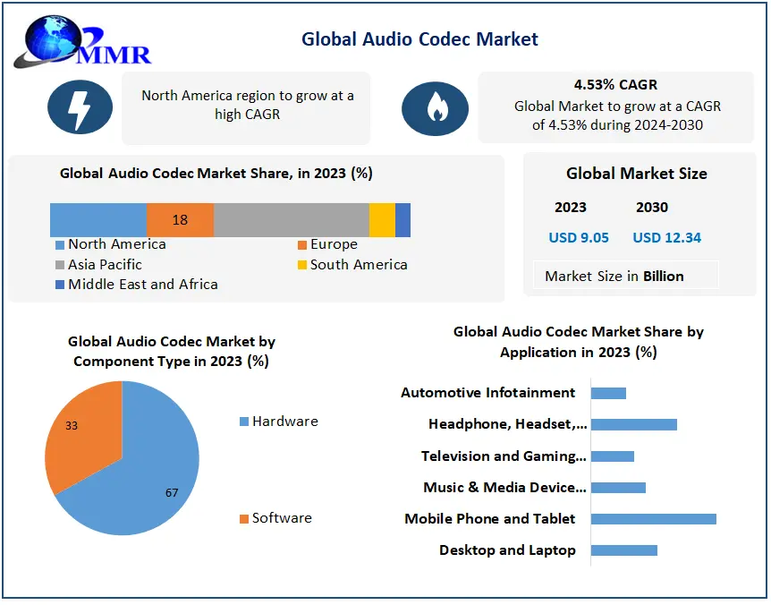Click the Hardware legend marker
Image resolution: width=771 pixels, height=605 pixels.
point(244,422)
